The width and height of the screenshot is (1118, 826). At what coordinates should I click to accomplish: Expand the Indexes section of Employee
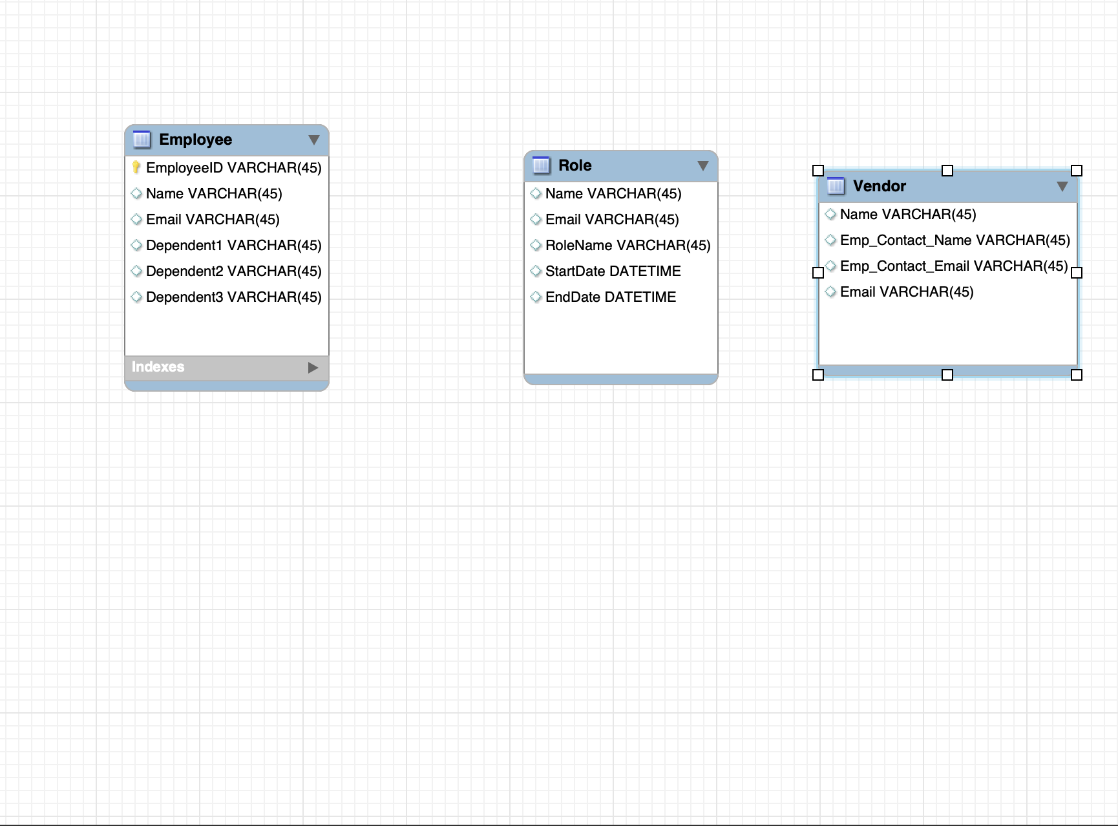[x=313, y=366]
